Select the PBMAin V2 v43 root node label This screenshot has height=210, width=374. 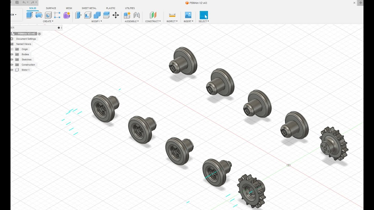[26, 34]
